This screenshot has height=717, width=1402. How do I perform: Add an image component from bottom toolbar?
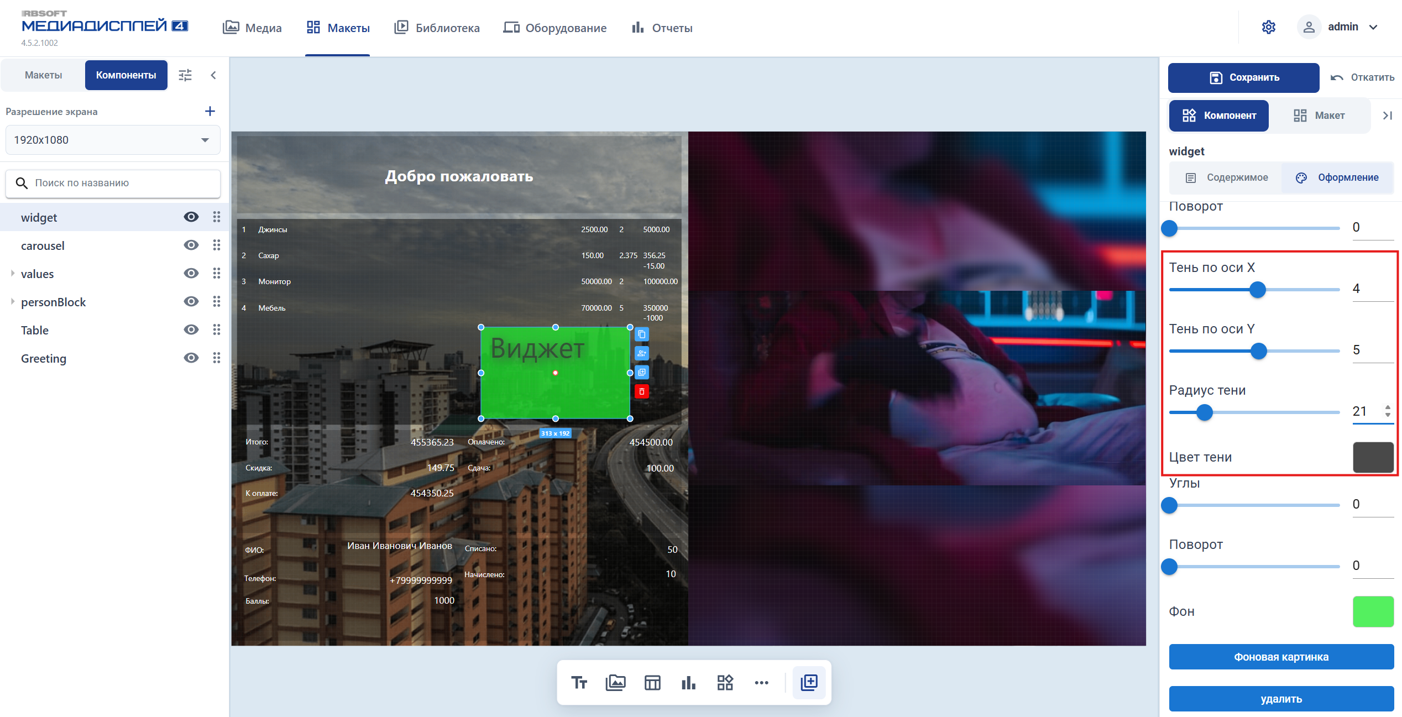pos(615,683)
